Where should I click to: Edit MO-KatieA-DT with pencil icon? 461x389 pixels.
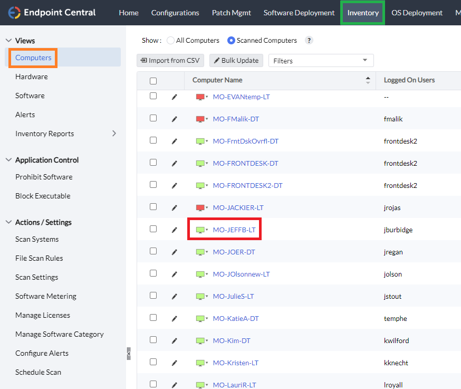click(175, 318)
